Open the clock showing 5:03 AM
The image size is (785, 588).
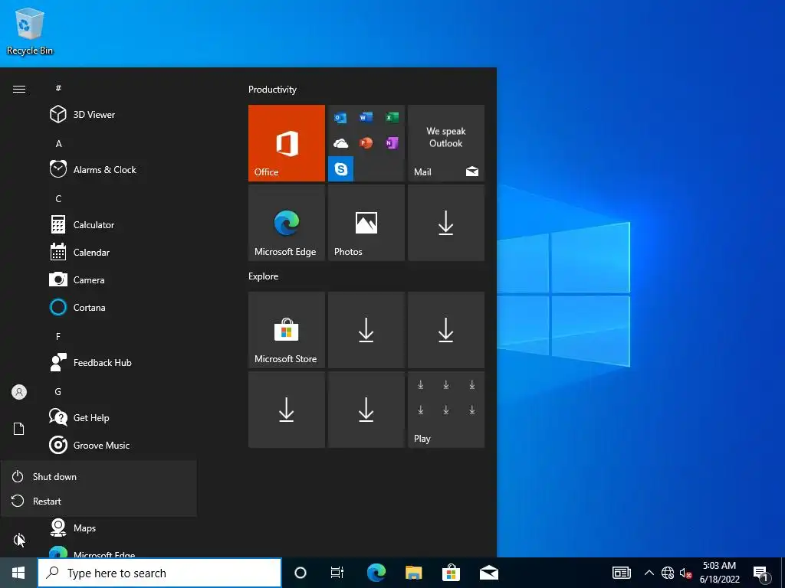pos(719,573)
